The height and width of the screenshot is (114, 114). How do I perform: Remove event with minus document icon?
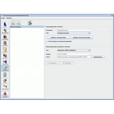pyautogui.click(x=19, y=23)
